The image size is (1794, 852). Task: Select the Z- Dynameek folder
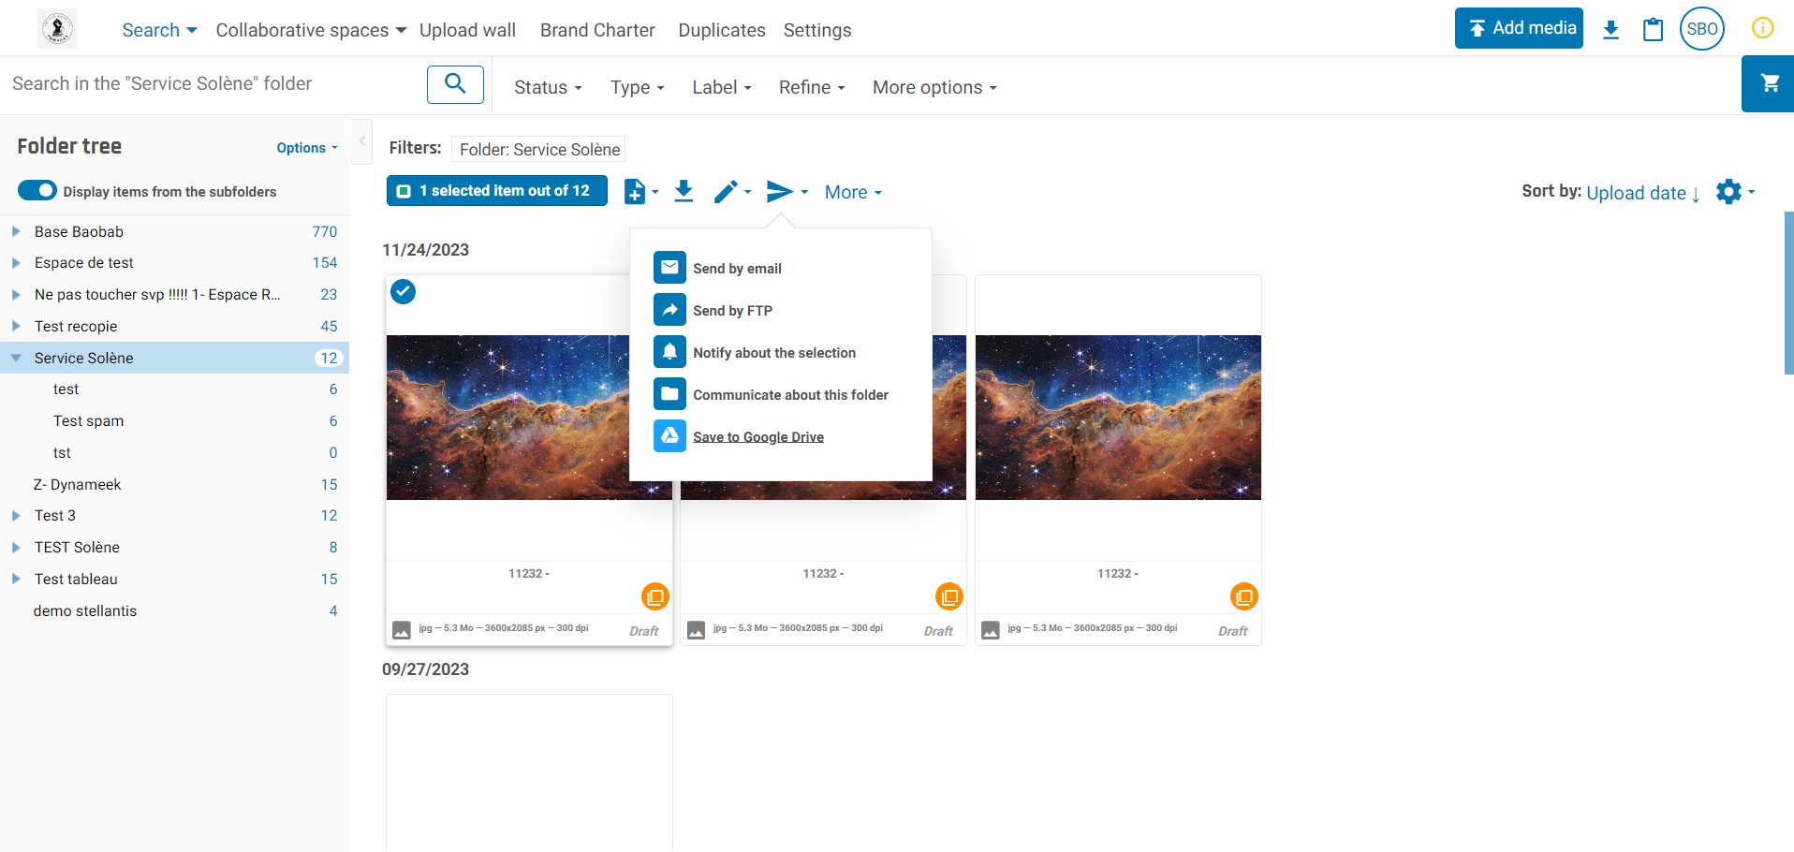click(78, 485)
